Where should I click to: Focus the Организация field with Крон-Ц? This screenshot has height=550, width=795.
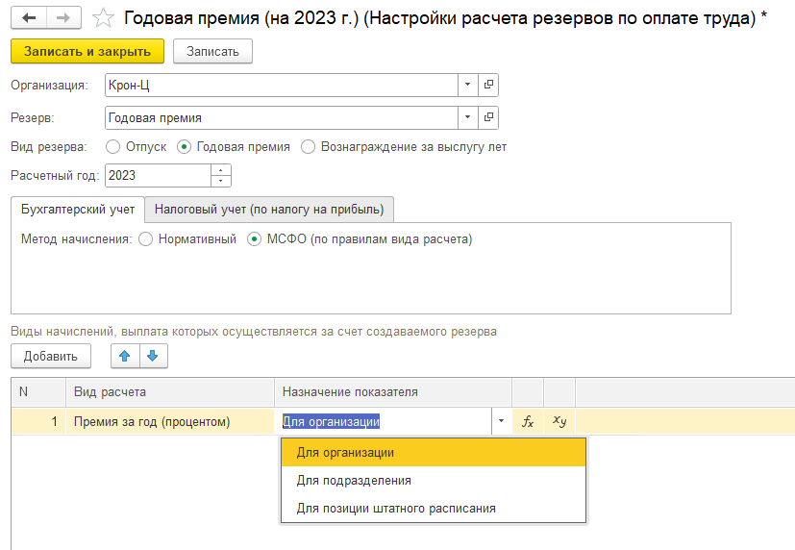point(282,85)
